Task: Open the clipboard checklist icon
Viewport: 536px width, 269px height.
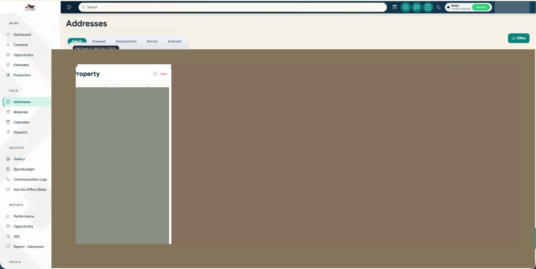Action: tap(428, 7)
